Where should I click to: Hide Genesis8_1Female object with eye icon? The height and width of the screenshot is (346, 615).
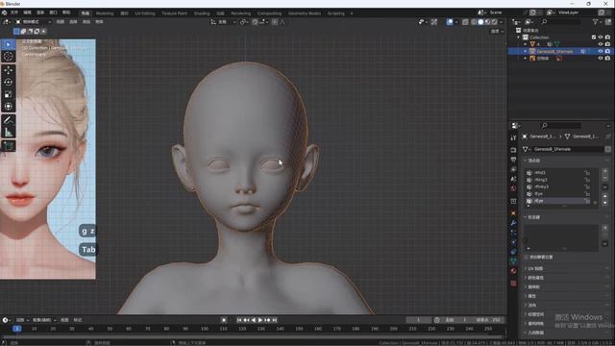[x=601, y=51]
